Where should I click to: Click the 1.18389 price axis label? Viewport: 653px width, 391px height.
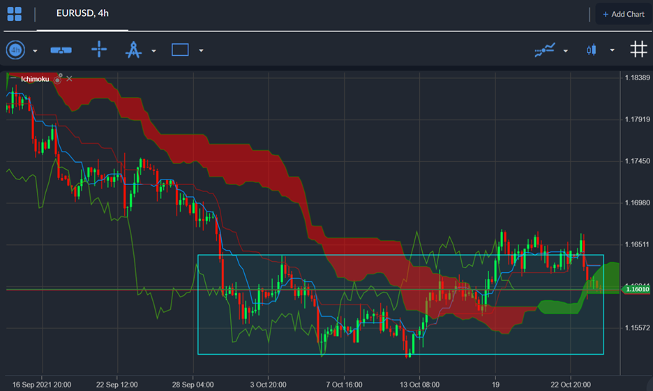[x=637, y=78]
